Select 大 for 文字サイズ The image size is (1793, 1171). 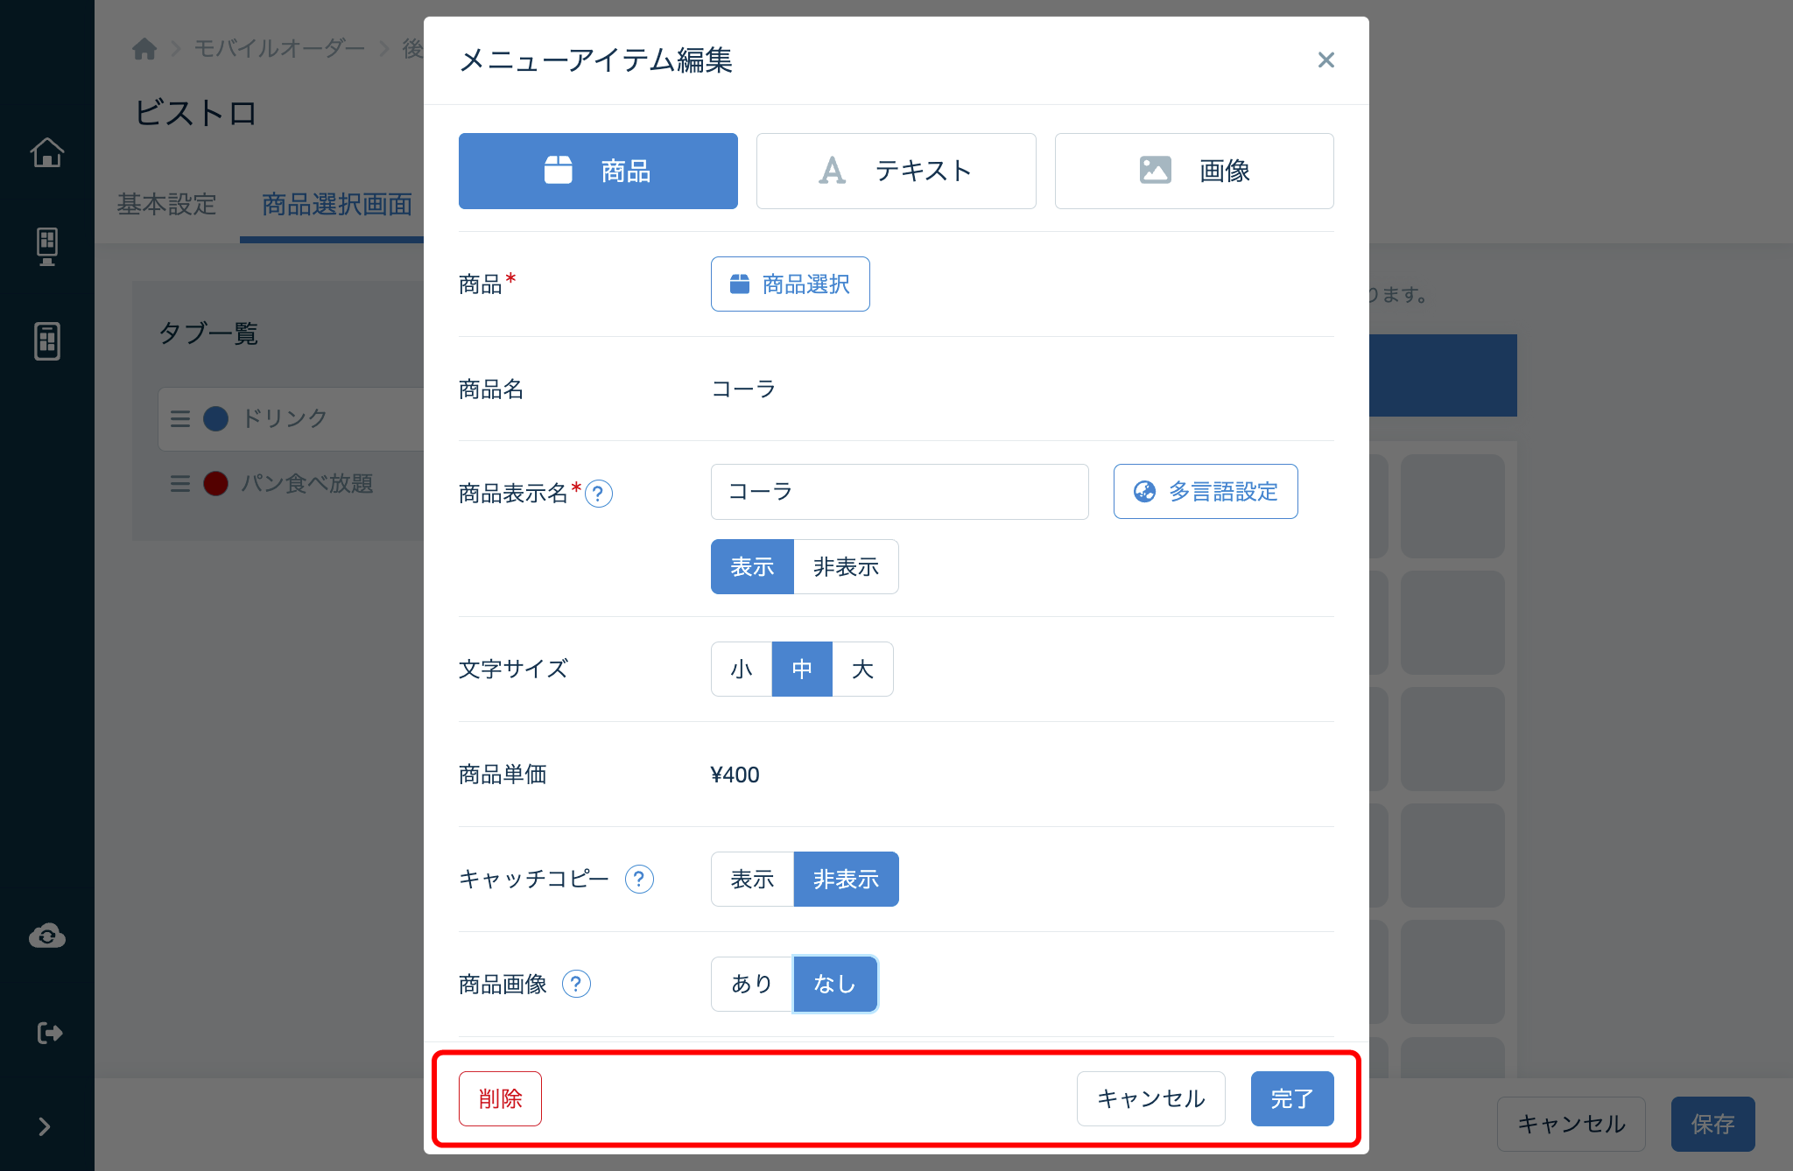pyautogui.click(x=862, y=669)
